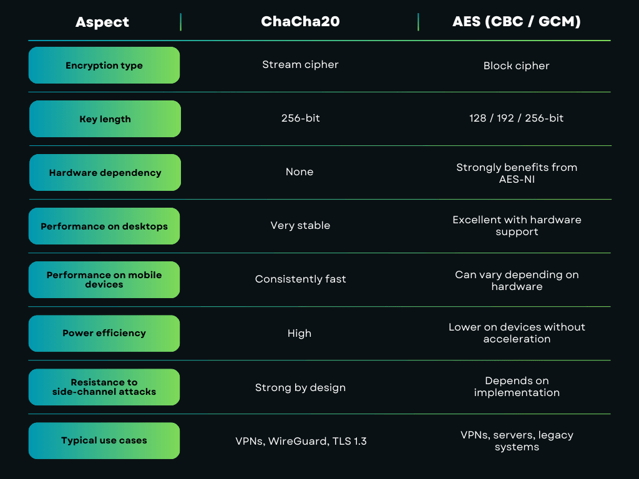Select Performance on desktops label
639x479 pixels.
(x=104, y=226)
